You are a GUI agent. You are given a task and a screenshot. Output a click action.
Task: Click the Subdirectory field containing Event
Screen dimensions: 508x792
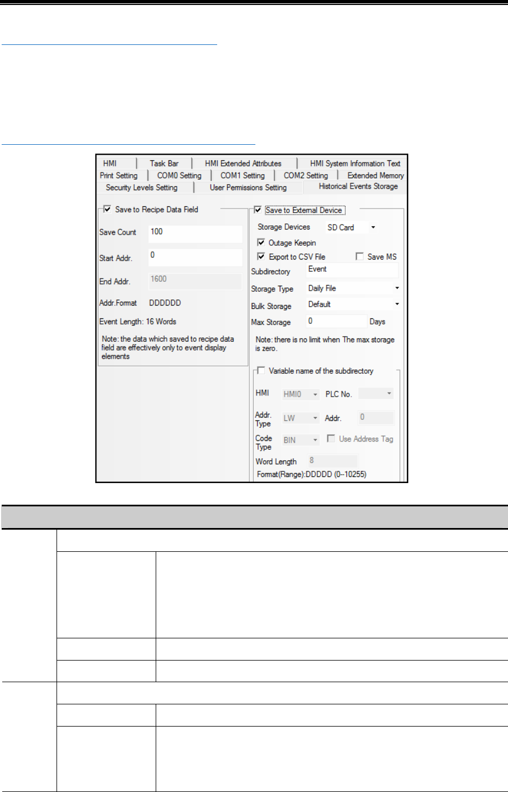pyautogui.click(x=352, y=270)
